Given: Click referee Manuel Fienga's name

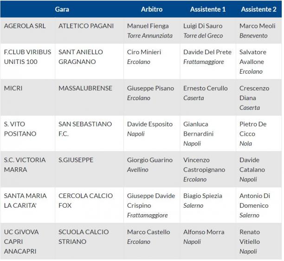Looking at the screenshot, I should 148,26.
